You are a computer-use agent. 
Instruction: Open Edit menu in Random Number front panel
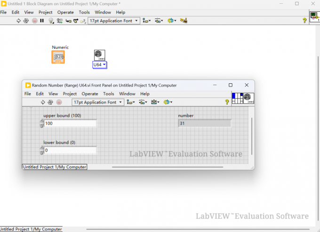40,94
